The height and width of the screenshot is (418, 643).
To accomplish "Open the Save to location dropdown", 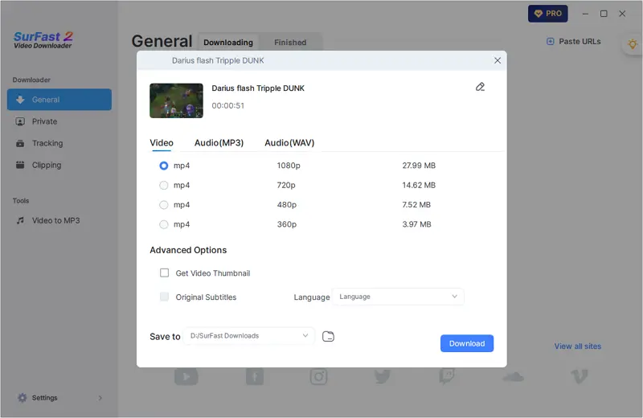I will [x=249, y=335].
